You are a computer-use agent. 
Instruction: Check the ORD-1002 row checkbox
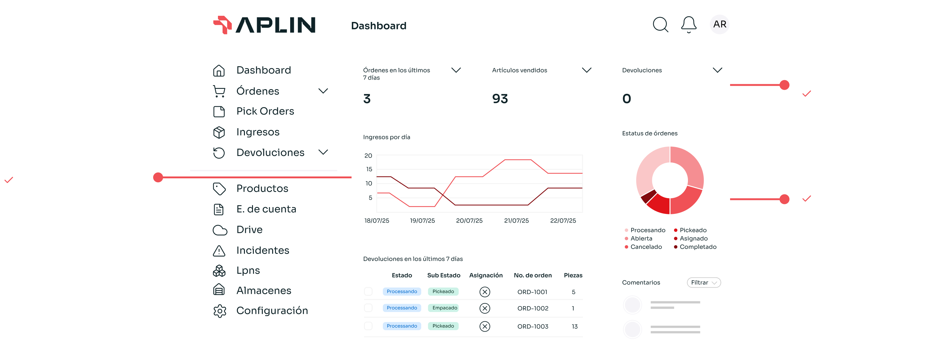tap(368, 308)
